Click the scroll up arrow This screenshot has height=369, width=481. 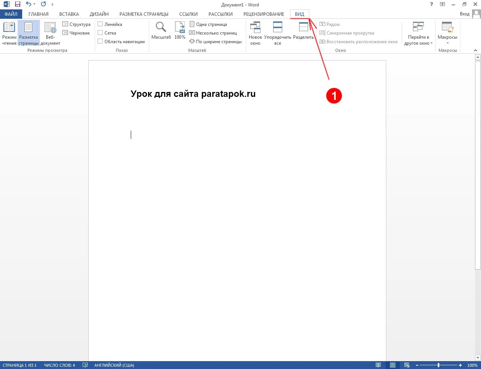pos(478,57)
